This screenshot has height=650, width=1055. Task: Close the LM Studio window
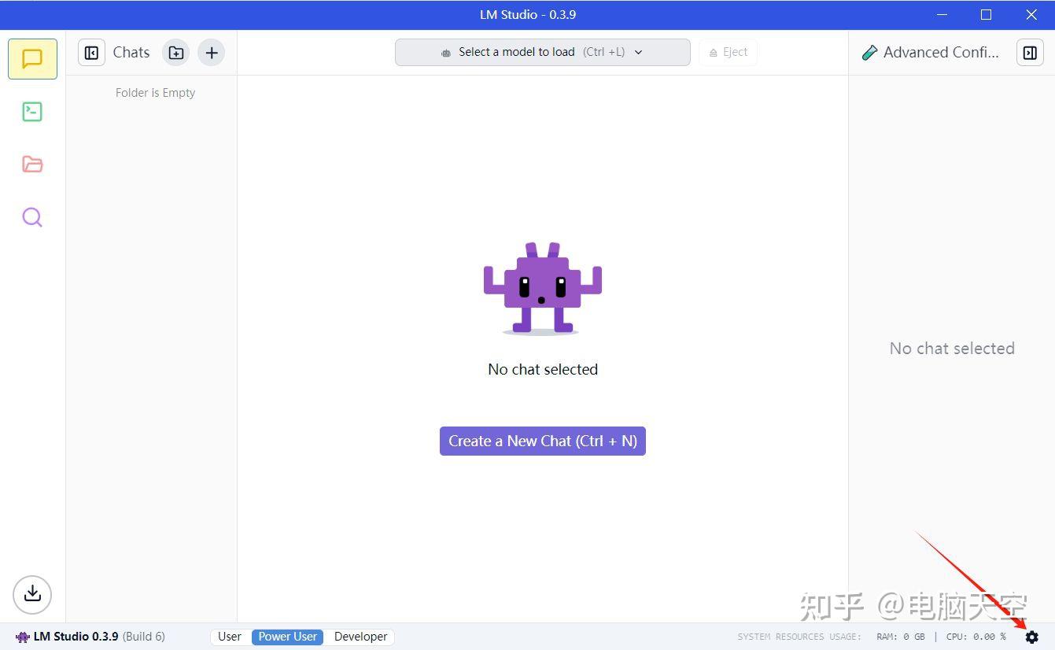coord(1031,15)
